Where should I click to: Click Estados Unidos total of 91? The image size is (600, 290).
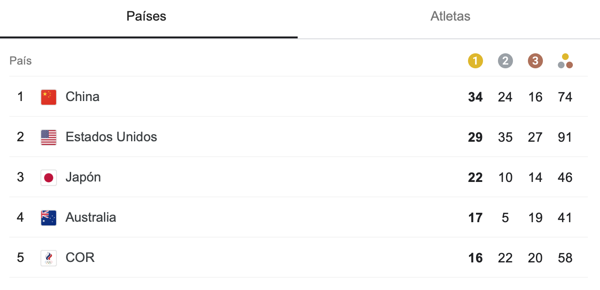click(x=565, y=137)
